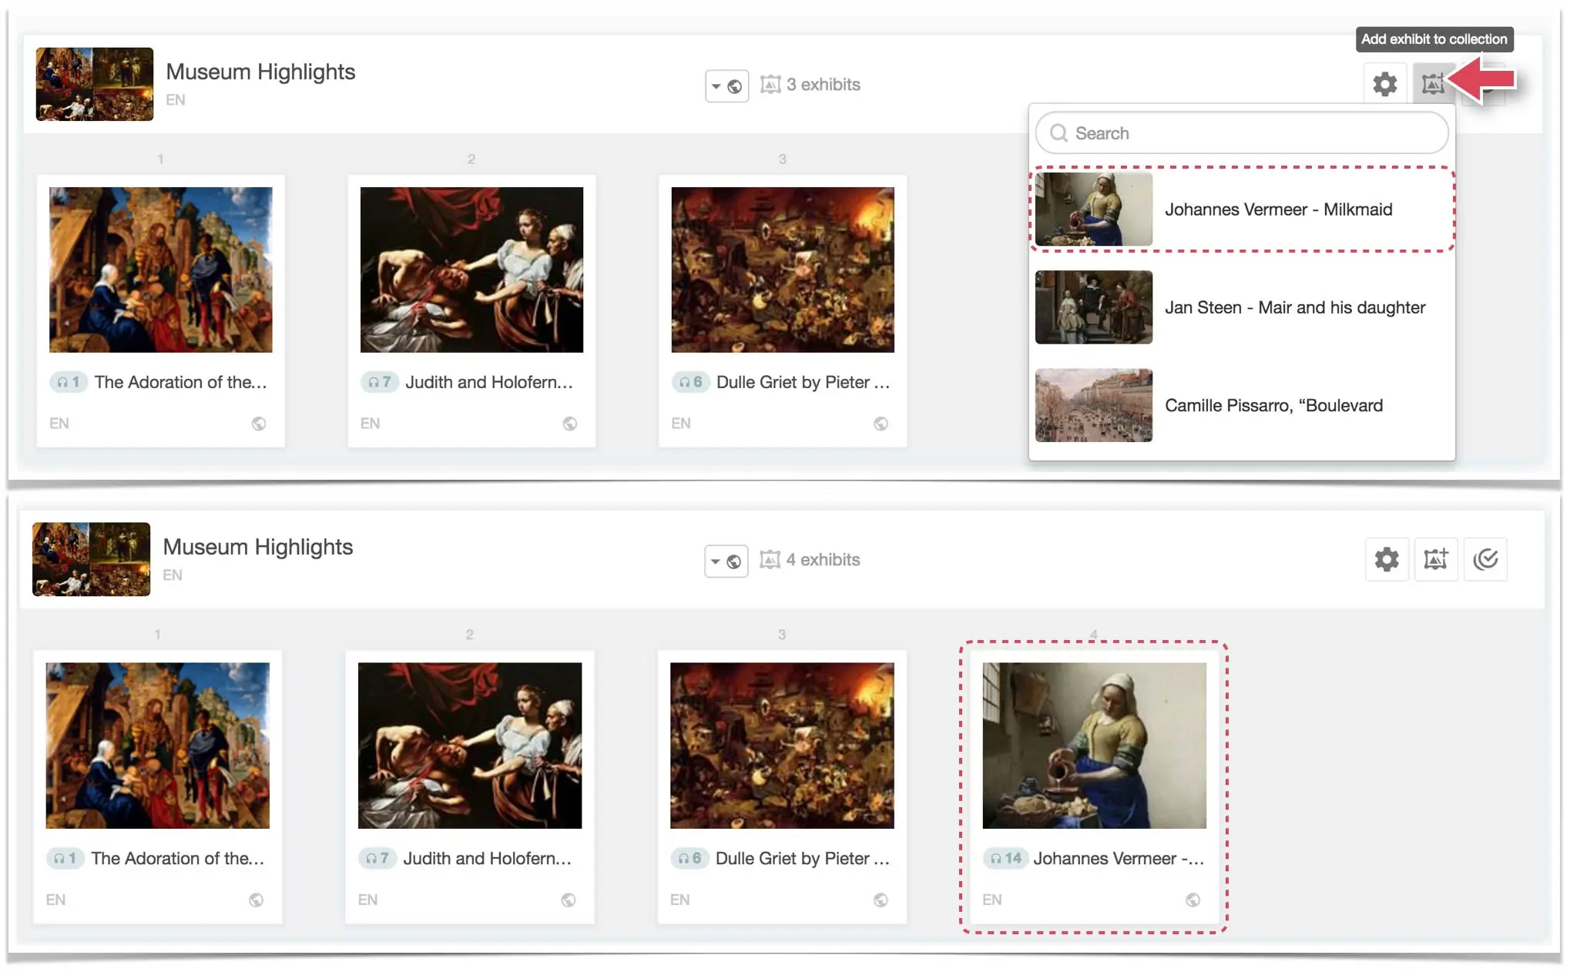Viewport: 1570px width, 972px height.
Task: Click the Museum Highlights cover image, 4-exhibits collection
Action: (x=92, y=559)
